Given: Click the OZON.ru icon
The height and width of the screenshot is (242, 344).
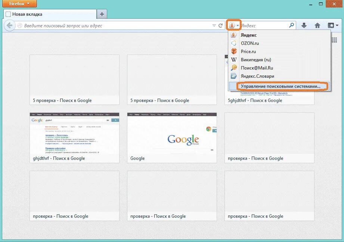Looking at the screenshot, I should coord(234,43).
